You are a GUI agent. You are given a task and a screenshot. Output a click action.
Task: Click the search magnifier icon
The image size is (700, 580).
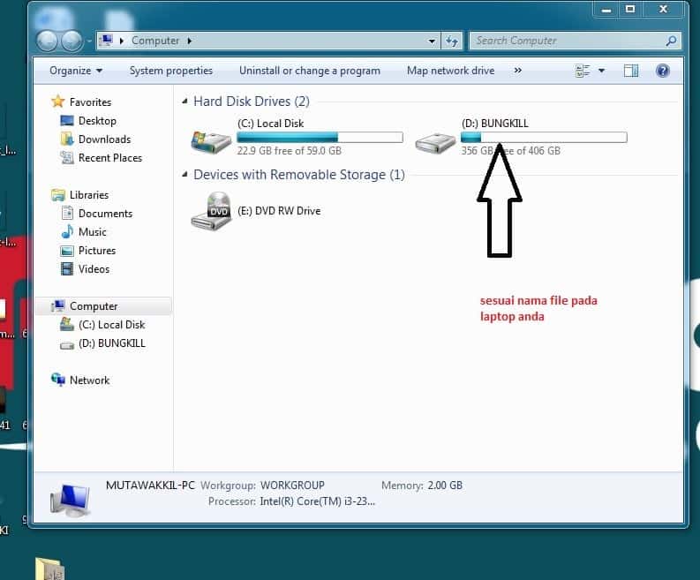click(x=671, y=41)
